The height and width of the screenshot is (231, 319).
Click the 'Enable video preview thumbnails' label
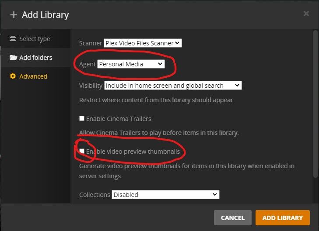coord(133,152)
